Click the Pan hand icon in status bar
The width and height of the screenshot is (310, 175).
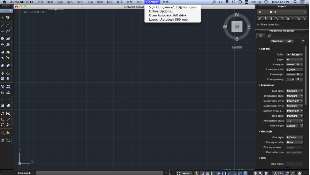255,173
